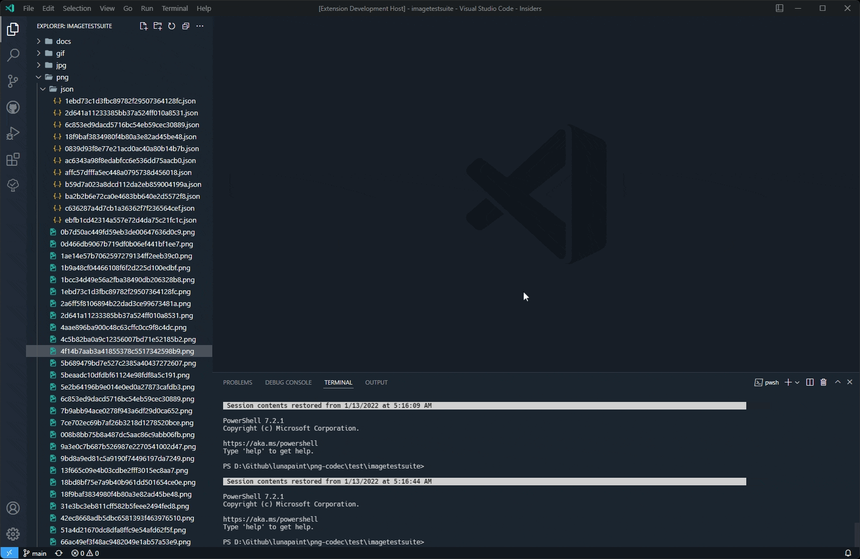Open the Search view in activity bar
This screenshot has width=860, height=559.
coord(13,55)
